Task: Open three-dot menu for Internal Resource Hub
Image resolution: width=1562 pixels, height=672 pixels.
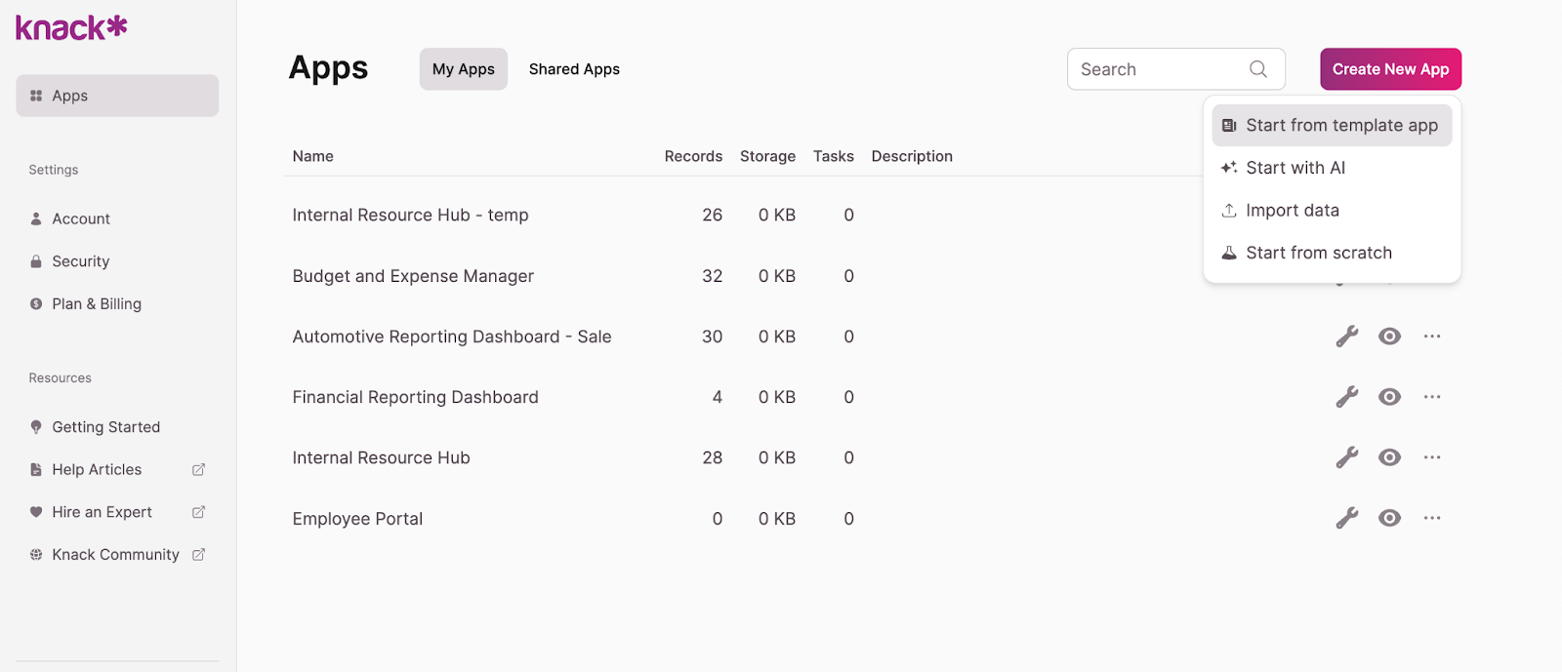Action: click(1432, 457)
